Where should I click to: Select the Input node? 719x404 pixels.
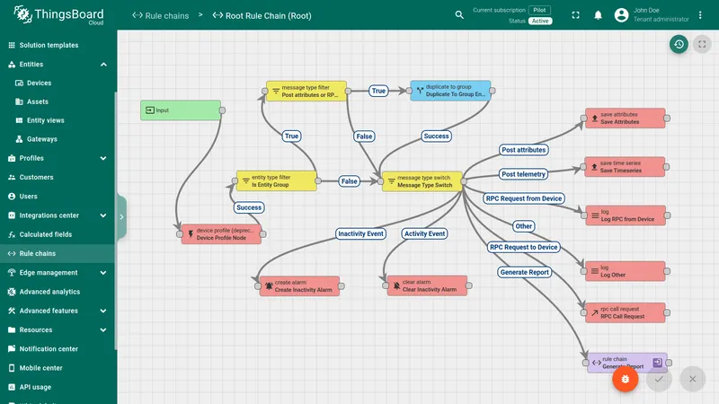tap(181, 110)
